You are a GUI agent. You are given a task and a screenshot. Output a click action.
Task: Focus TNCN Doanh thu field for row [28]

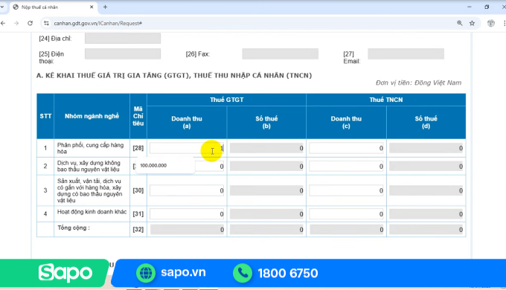pos(346,148)
